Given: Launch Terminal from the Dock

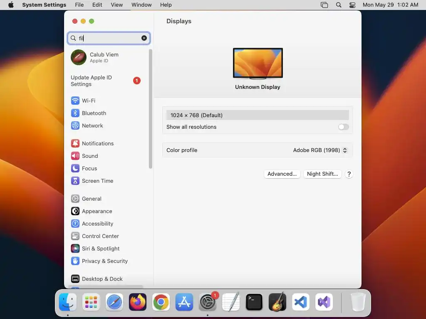Looking at the screenshot, I should 254,302.
